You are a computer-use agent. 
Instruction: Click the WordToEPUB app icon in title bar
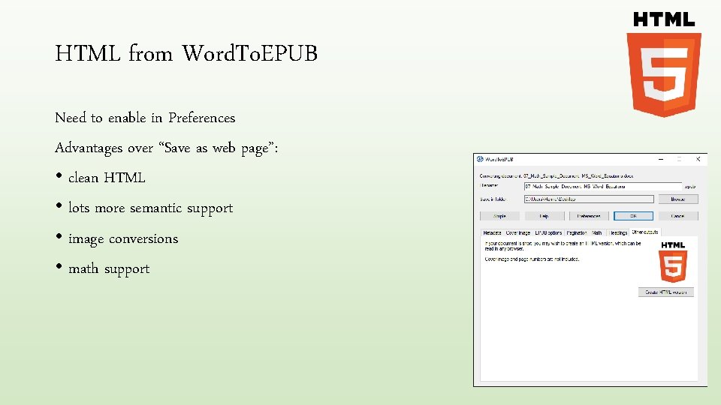click(x=480, y=159)
